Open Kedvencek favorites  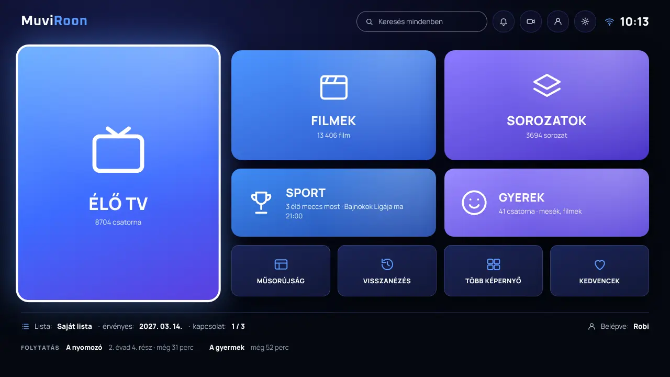pos(599,271)
